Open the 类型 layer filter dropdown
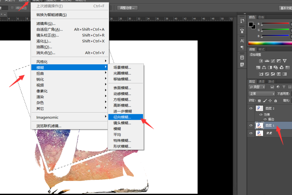The height and width of the screenshot is (195, 292). (257, 87)
